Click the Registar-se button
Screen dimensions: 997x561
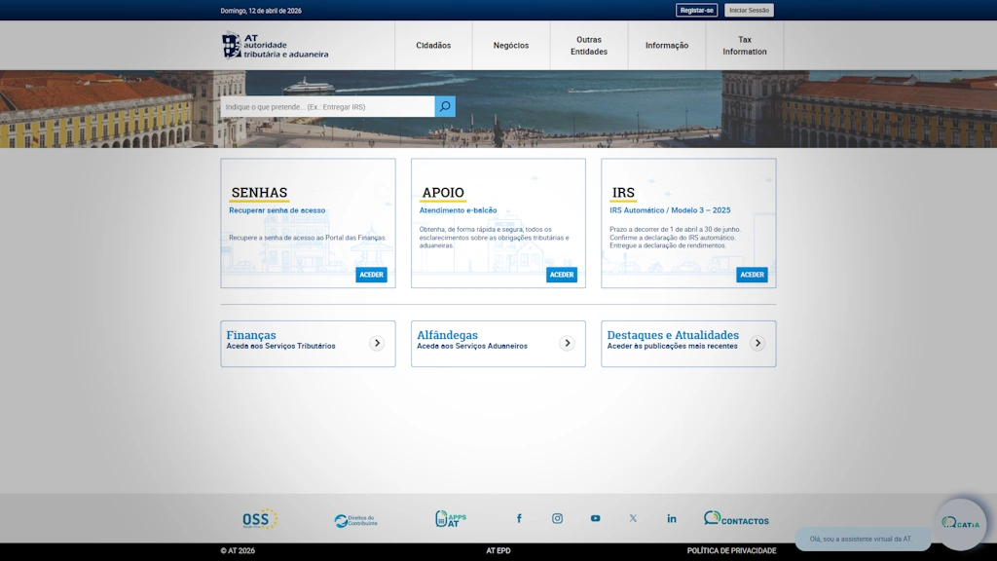click(697, 10)
